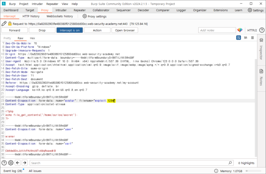The image size is (266, 174).
Task: Click the csrf token value line
Action: click(x=31, y=151)
